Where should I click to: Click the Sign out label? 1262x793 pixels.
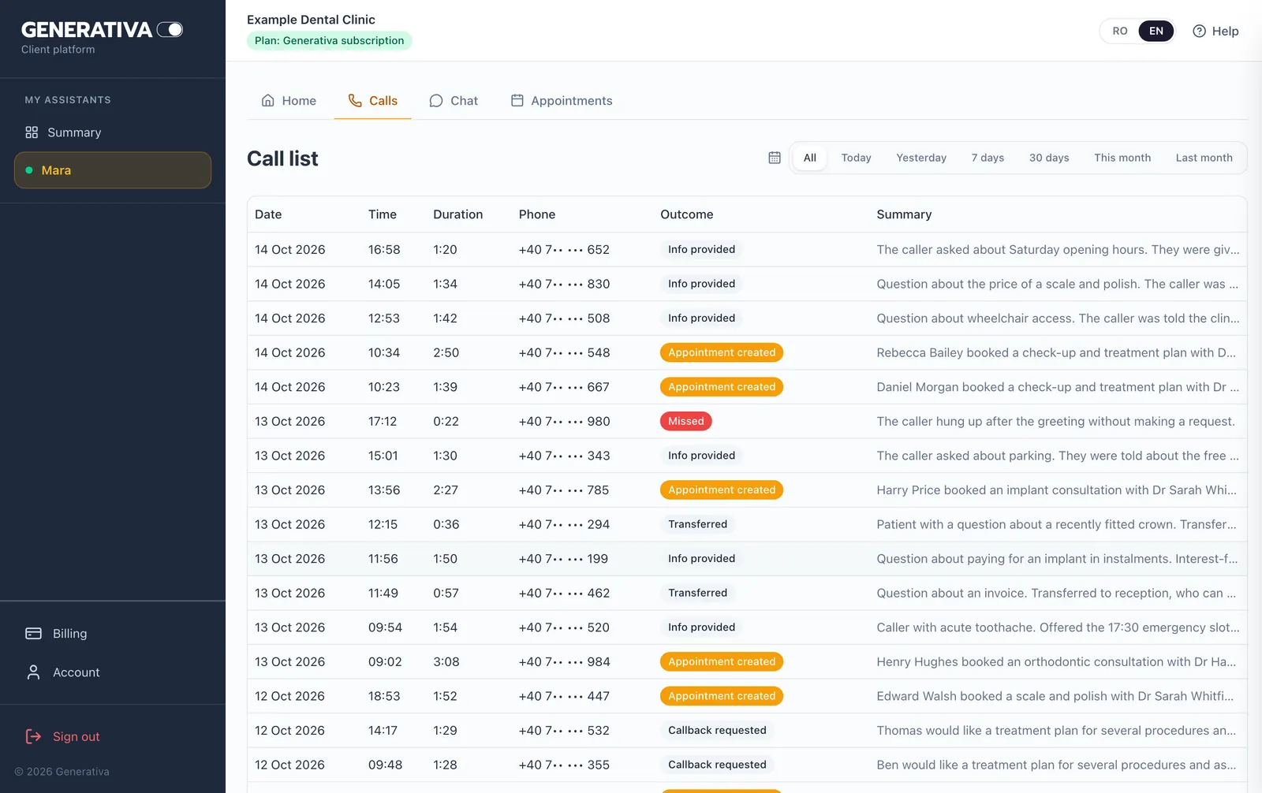(x=76, y=736)
